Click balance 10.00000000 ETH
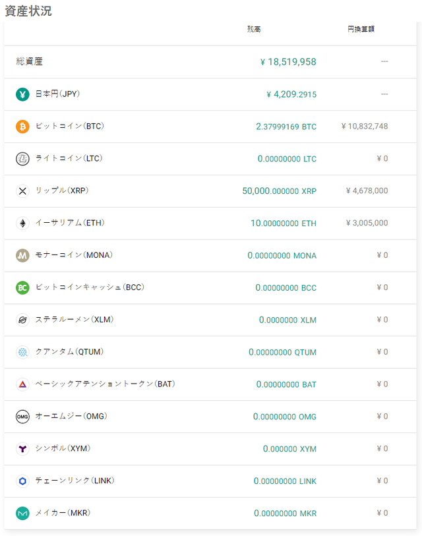The image size is (422, 536). pos(284,223)
